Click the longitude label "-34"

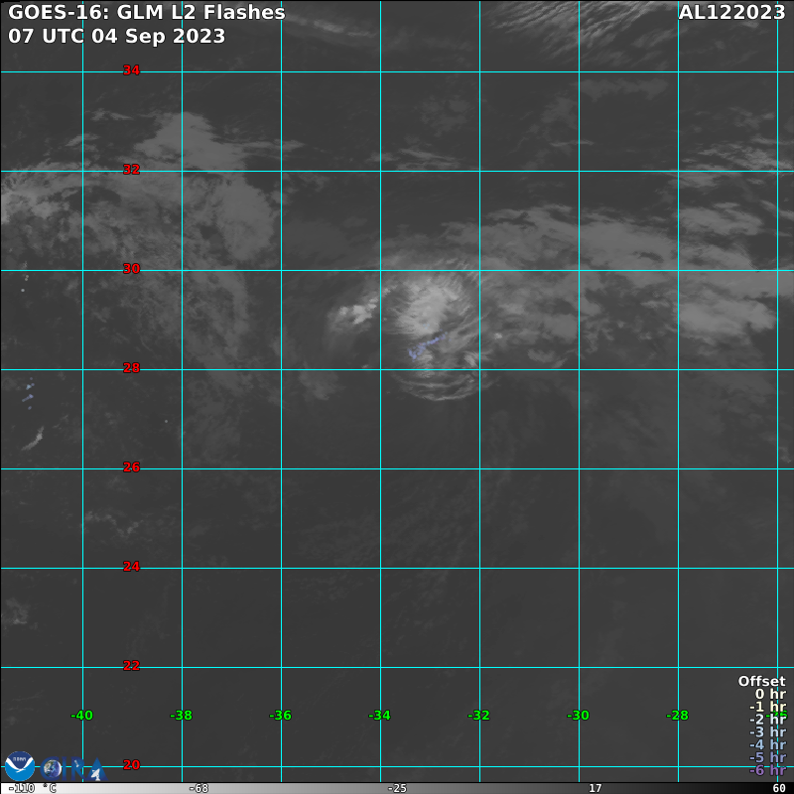tap(379, 716)
